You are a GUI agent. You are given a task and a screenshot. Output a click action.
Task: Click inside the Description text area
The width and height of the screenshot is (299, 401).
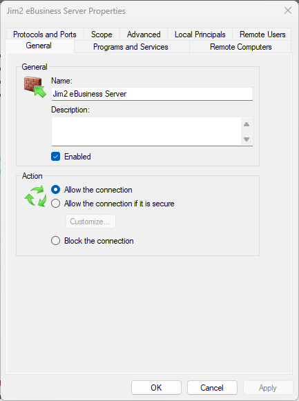point(146,132)
